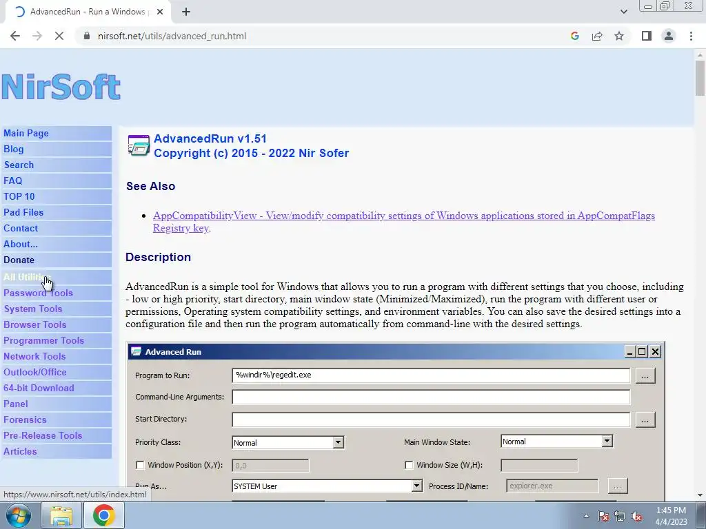Close the AdvancedRun browser tab
Screen dimensions: 706x529
click(x=160, y=12)
